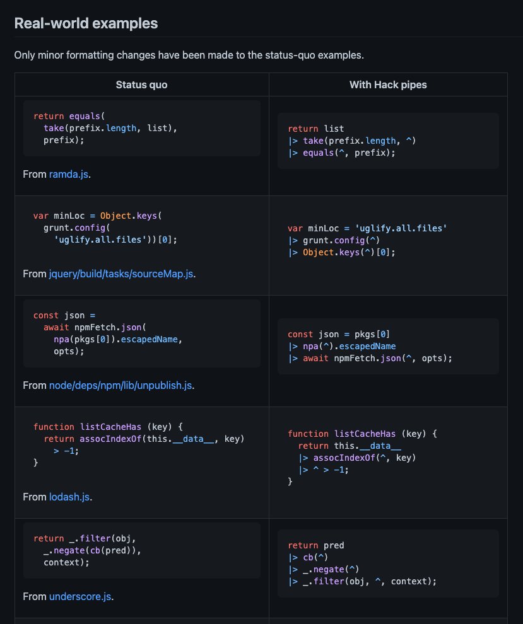Click '|> take(prefix.length, ^)' code line
The width and height of the screenshot is (523, 624).
click(x=352, y=141)
